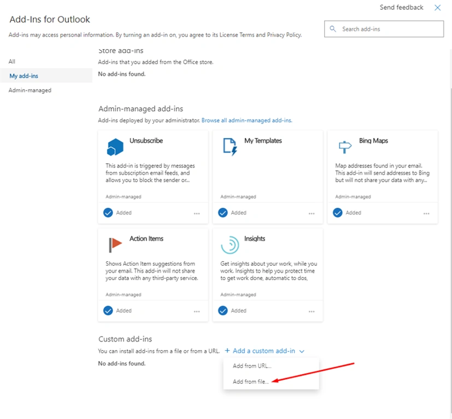Click inside the Search add-ins field
Screen dimensions: 452x419
(x=384, y=29)
